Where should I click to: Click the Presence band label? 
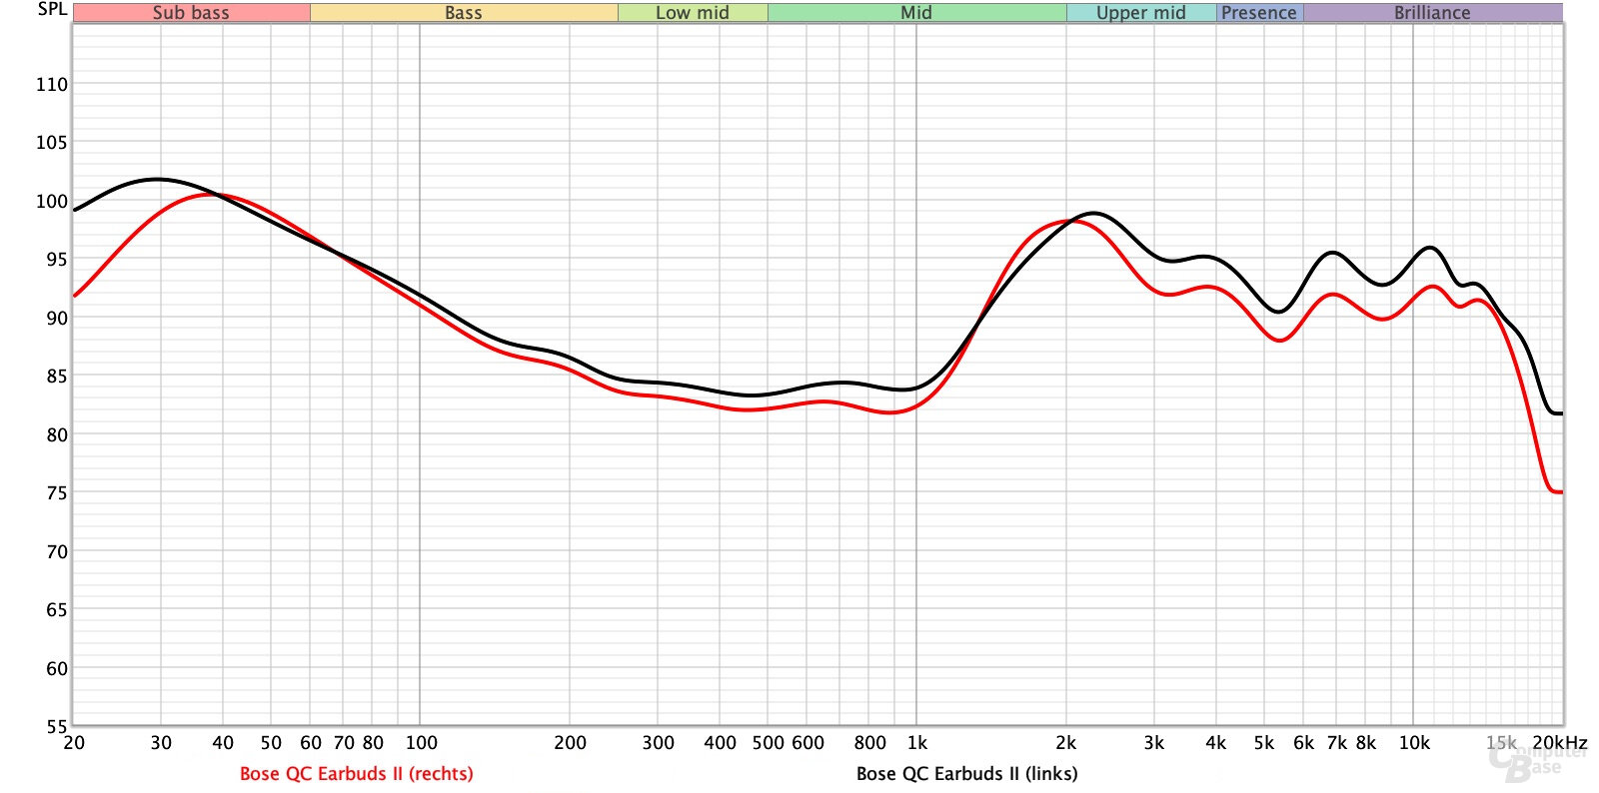(1259, 13)
